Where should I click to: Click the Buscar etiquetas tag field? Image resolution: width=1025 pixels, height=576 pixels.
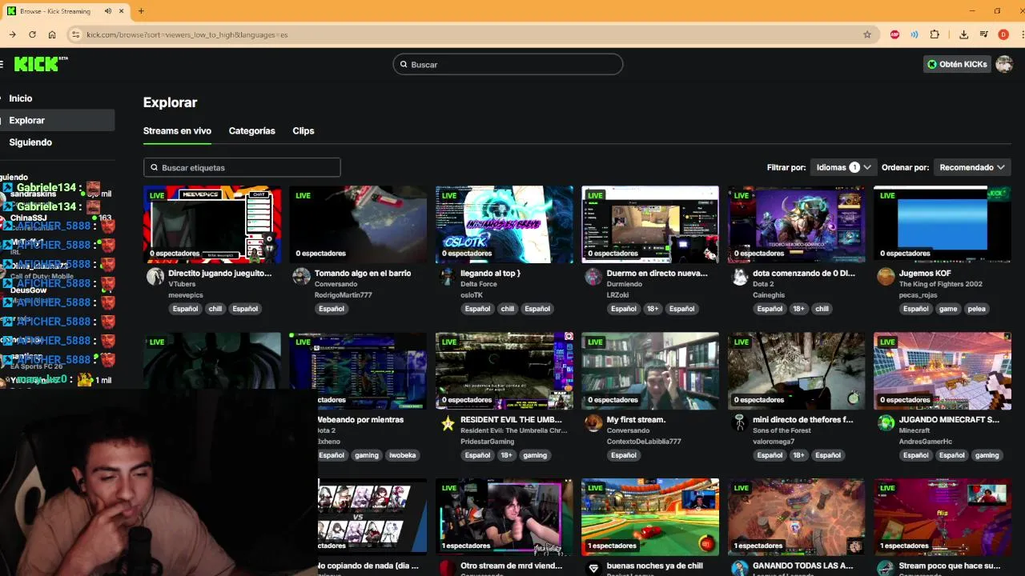(x=242, y=167)
